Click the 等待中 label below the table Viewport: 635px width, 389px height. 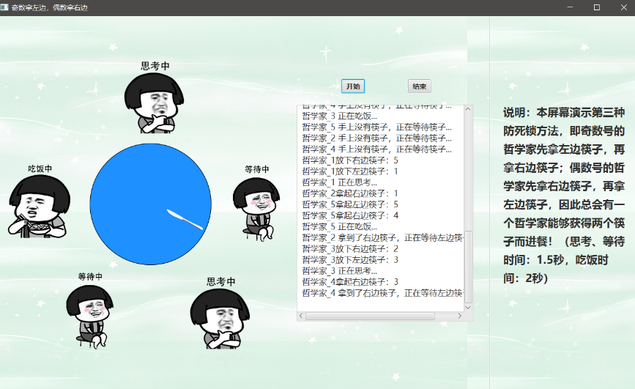tap(90, 276)
